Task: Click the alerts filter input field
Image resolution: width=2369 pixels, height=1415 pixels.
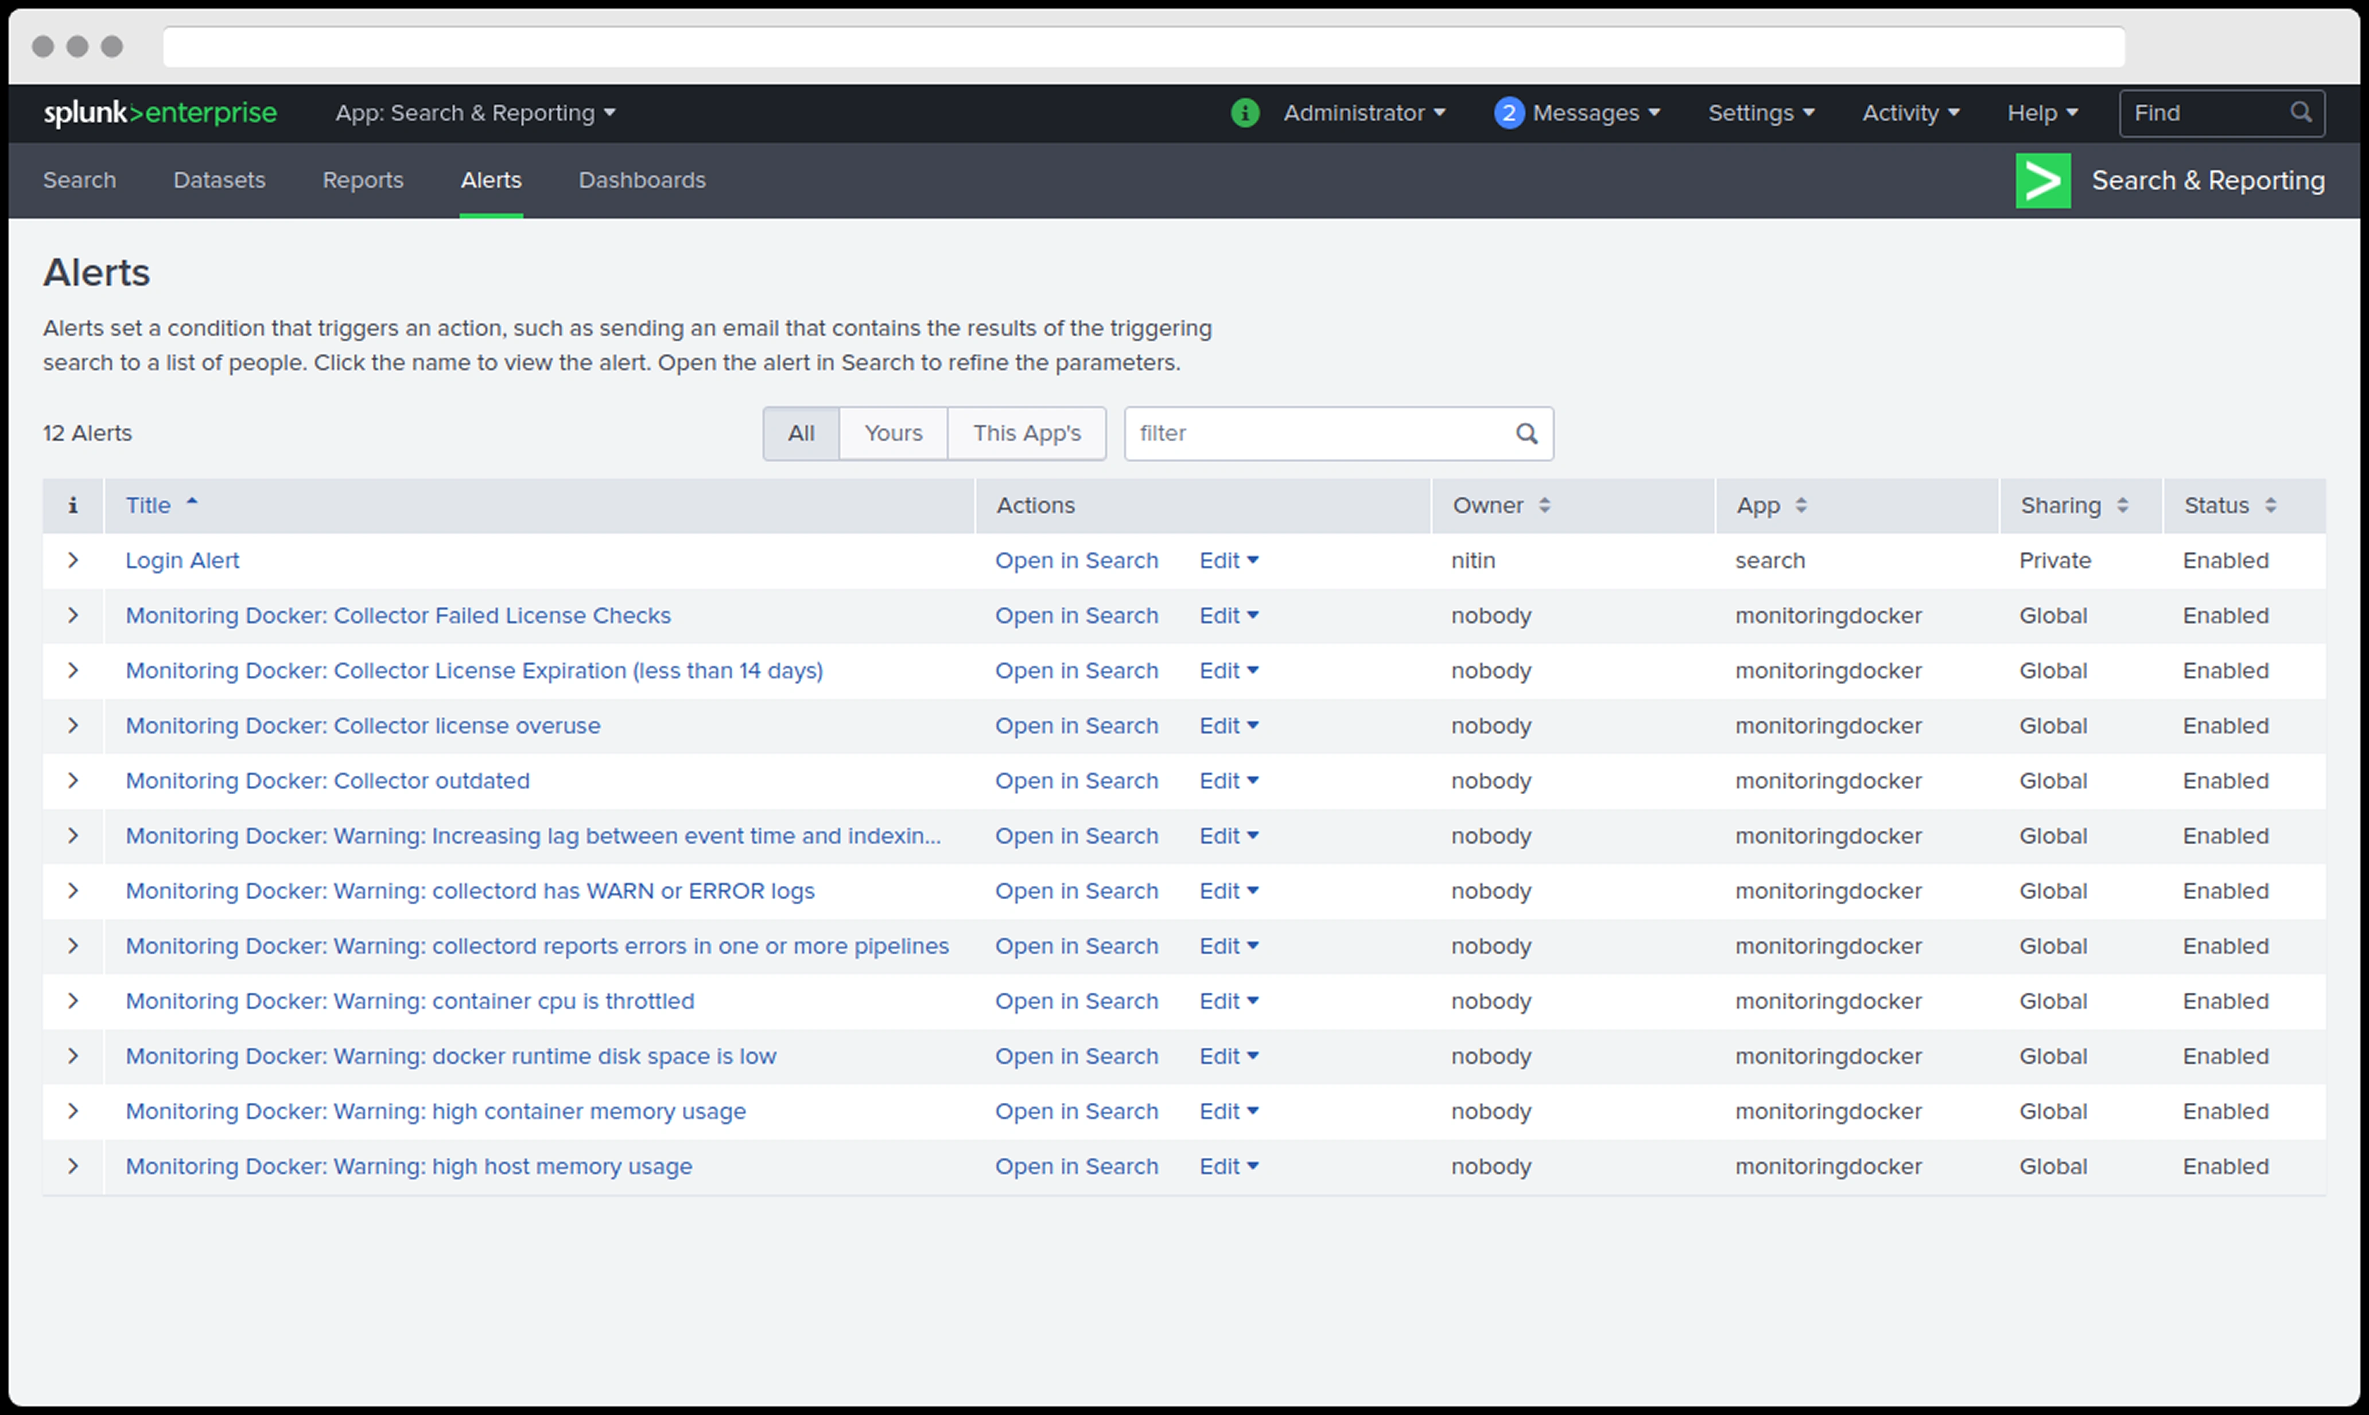Action: tap(1315, 434)
